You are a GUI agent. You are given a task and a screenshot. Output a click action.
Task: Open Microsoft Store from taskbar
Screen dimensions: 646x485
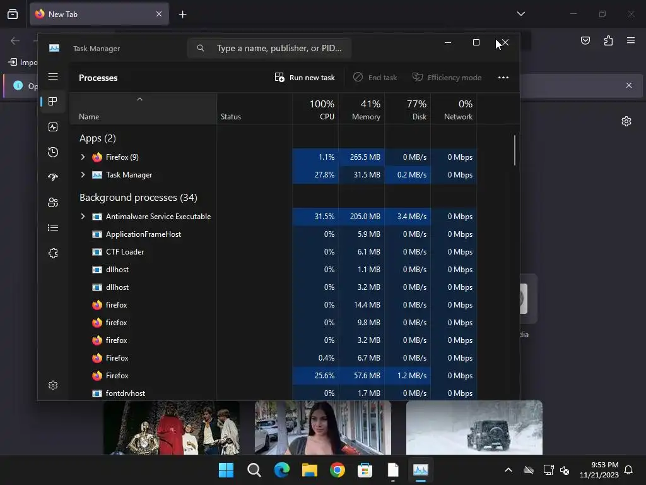coord(365,470)
